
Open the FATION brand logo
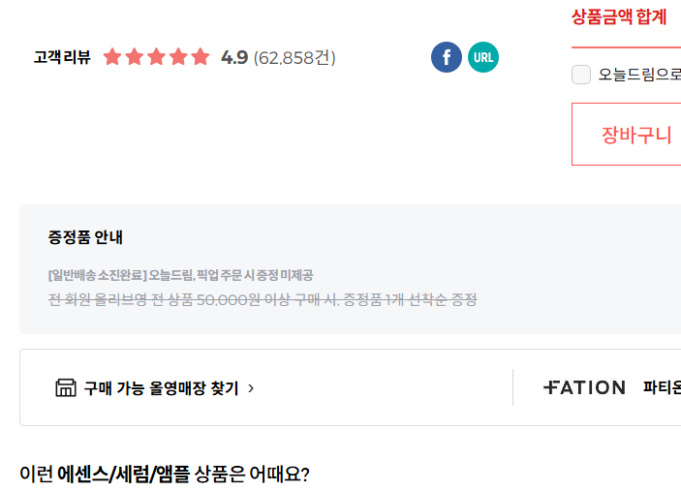click(x=584, y=387)
